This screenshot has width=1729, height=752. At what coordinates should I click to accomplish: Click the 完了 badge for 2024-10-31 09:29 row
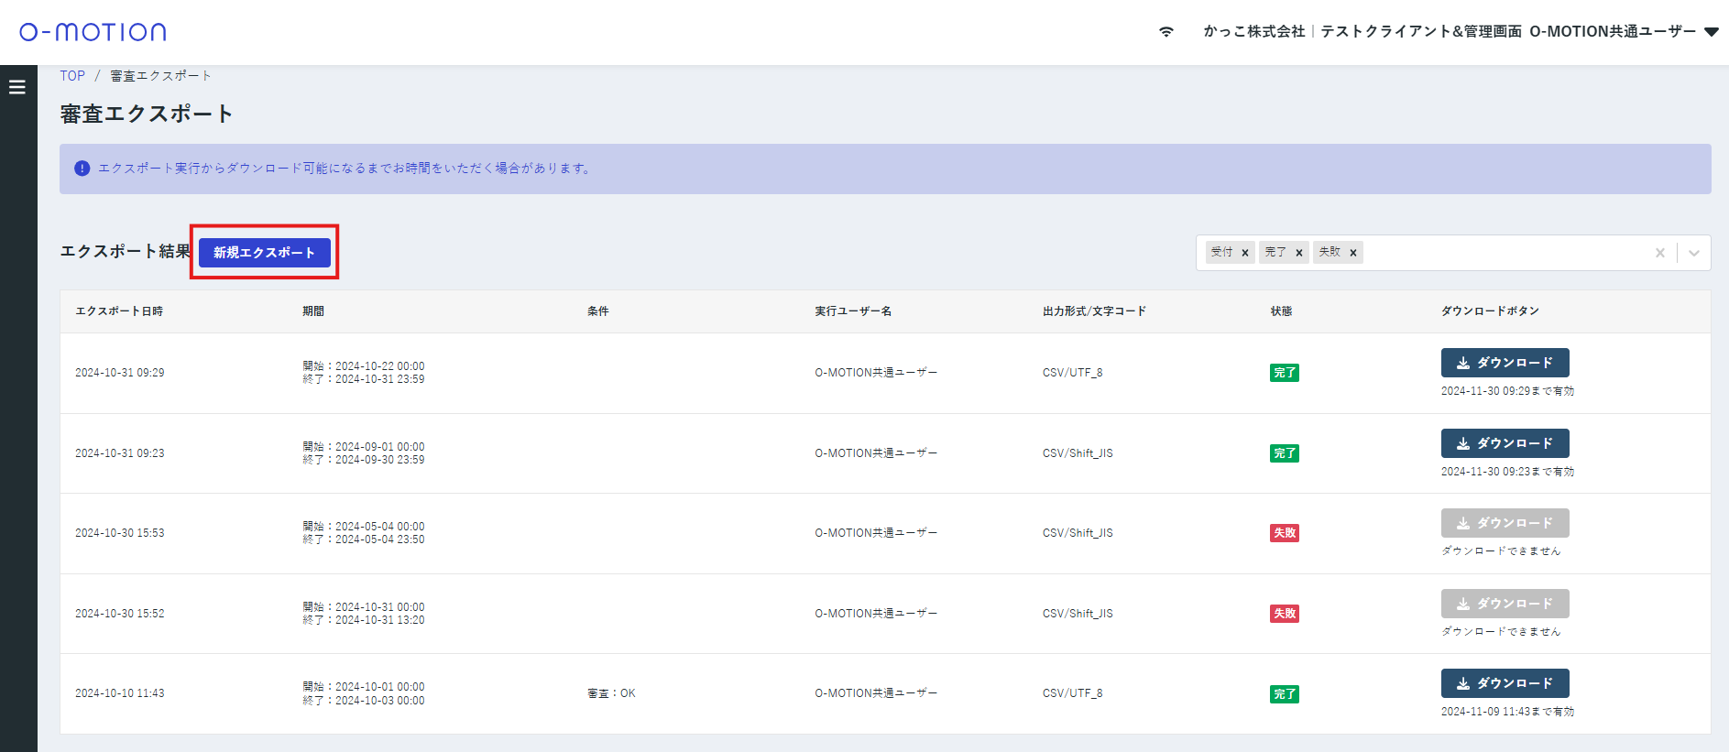[1284, 373]
